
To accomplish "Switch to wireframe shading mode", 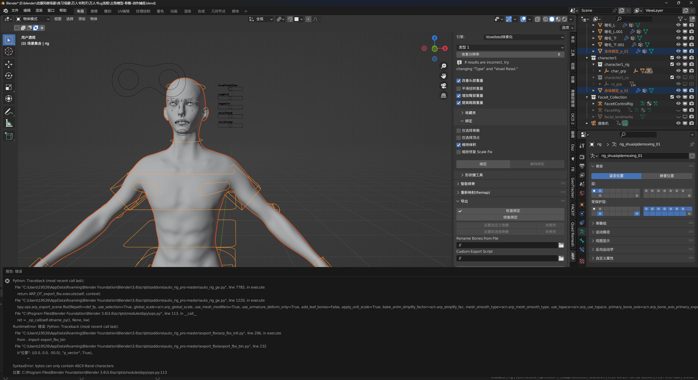I will (546, 19).
